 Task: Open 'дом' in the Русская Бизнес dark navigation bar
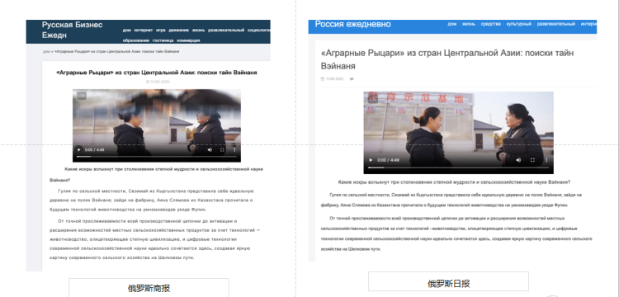[x=126, y=30]
